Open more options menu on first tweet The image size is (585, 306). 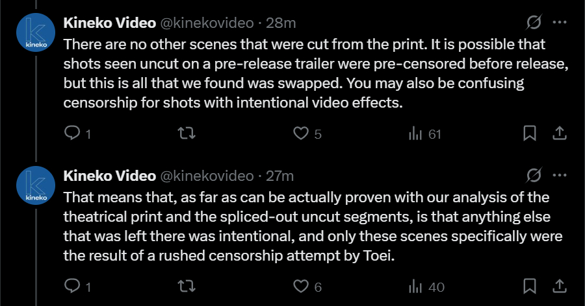click(559, 23)
